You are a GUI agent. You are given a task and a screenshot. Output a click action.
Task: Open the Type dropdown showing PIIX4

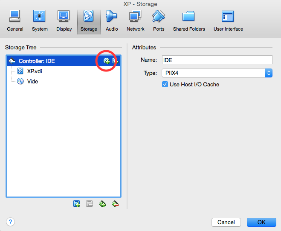tap(217, 73)
